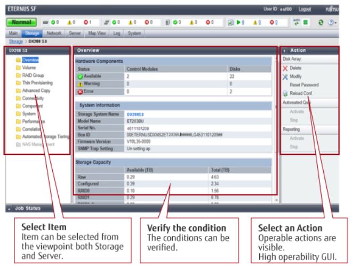The height and width of the screenshot is (268, 352).
Task: Collapse the Action panel arrow
Action: coord(284,51)
